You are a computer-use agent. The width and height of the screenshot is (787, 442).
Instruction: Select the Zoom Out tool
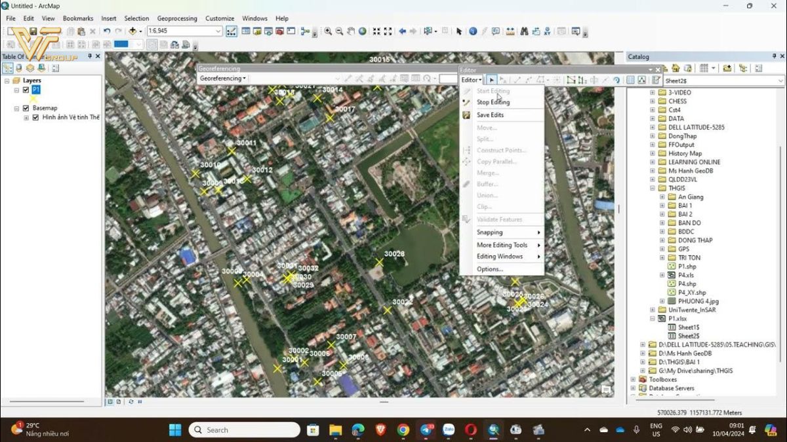pyautogui.click(x=339, y=31)
